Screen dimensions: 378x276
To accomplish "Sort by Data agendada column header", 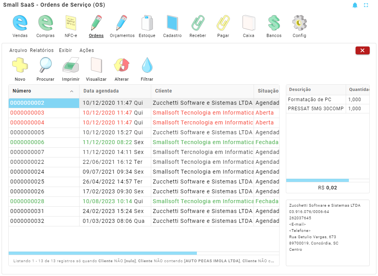I will (x=101, y=91).
